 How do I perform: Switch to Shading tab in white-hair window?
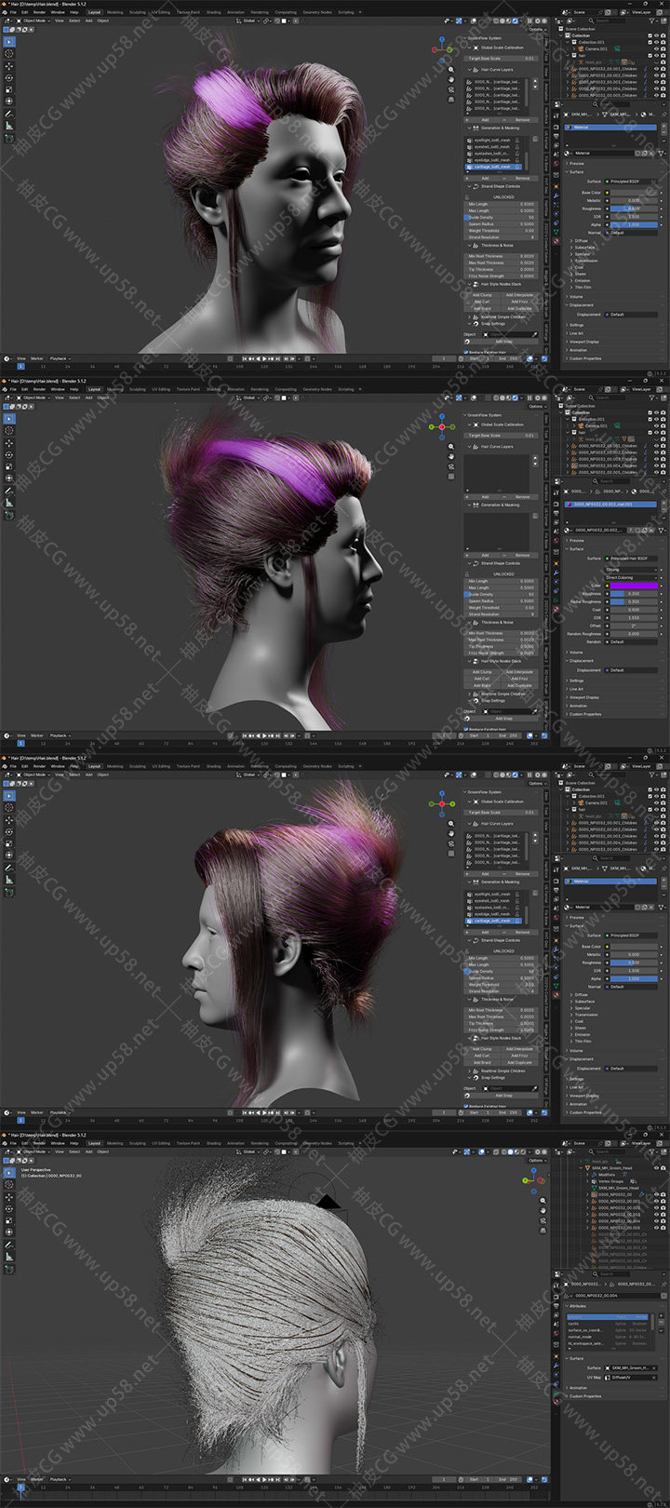pos(213,1143)
